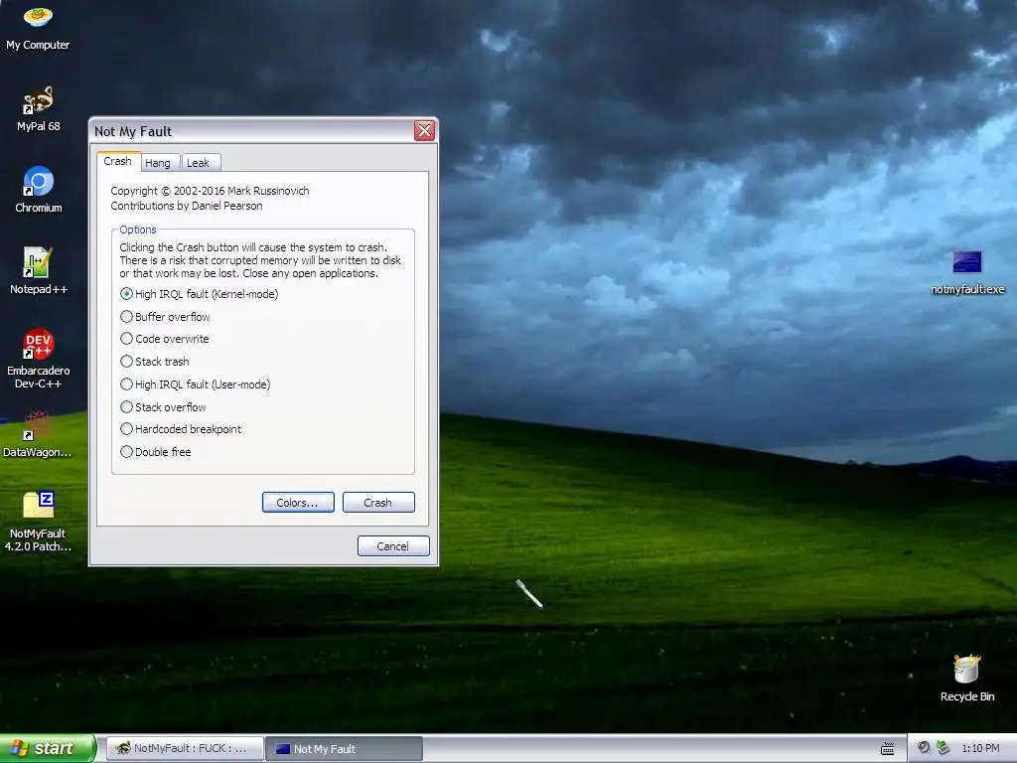Click the Not My Fault taskbar button
Image resolution: width=1017 pixels, height=763 pixels.
pyautogui.click(x=344, y=748)
